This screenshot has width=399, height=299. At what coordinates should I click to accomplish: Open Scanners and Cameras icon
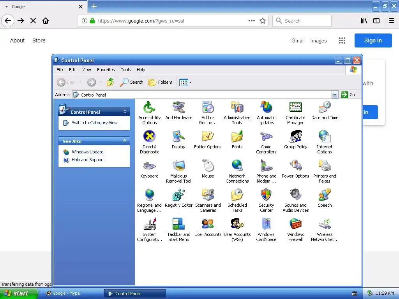click(x=208, y=201)
